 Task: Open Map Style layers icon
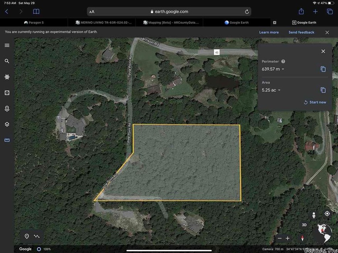[x=7, y=125]
